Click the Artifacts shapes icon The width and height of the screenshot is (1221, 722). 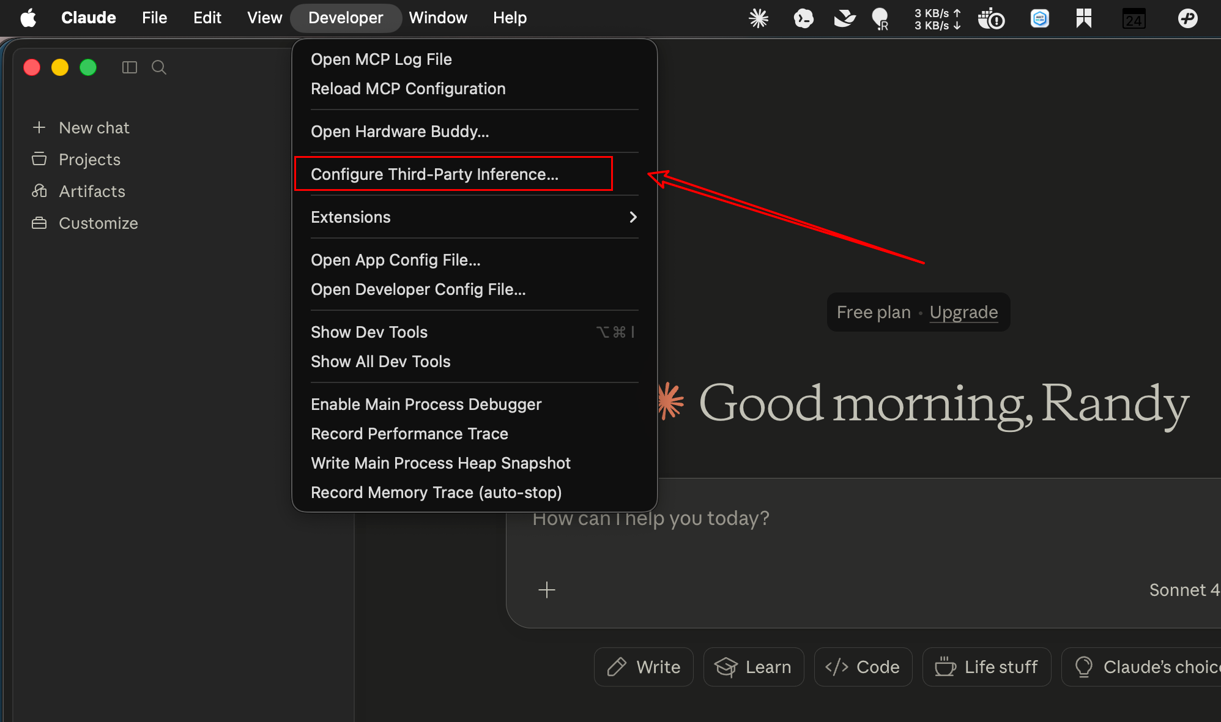point(39,191)
